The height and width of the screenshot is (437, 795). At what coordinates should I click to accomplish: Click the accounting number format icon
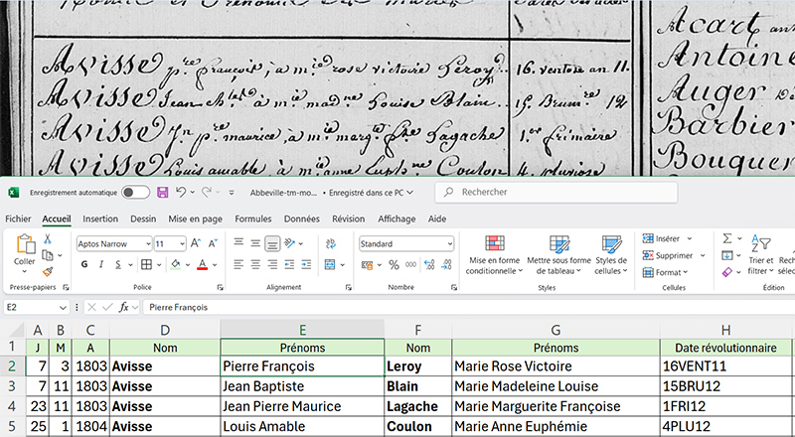(x=367, y=264)
